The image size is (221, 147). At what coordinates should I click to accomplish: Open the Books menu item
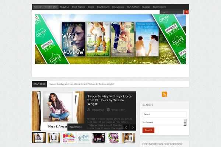pyautogui.click(x=91, y=7)
